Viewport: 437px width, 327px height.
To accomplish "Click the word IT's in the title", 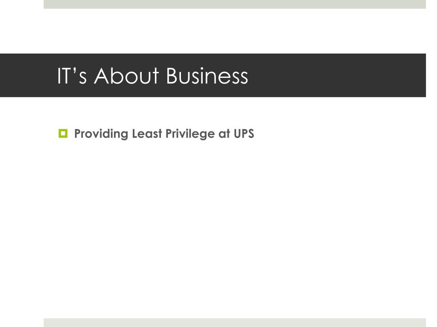I will [72, 76].
